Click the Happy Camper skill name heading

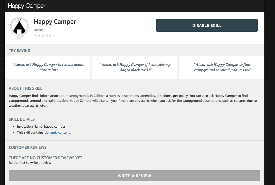[55, 22]
